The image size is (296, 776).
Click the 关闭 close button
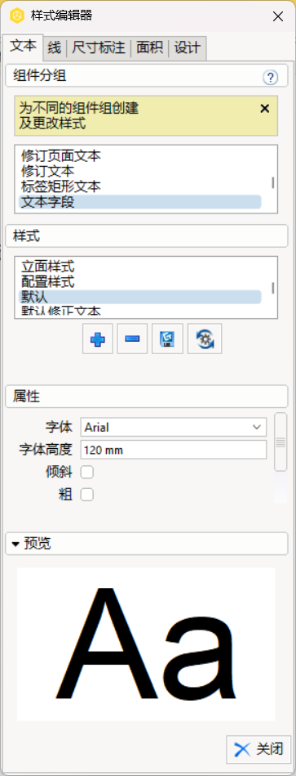pos(258,749)
